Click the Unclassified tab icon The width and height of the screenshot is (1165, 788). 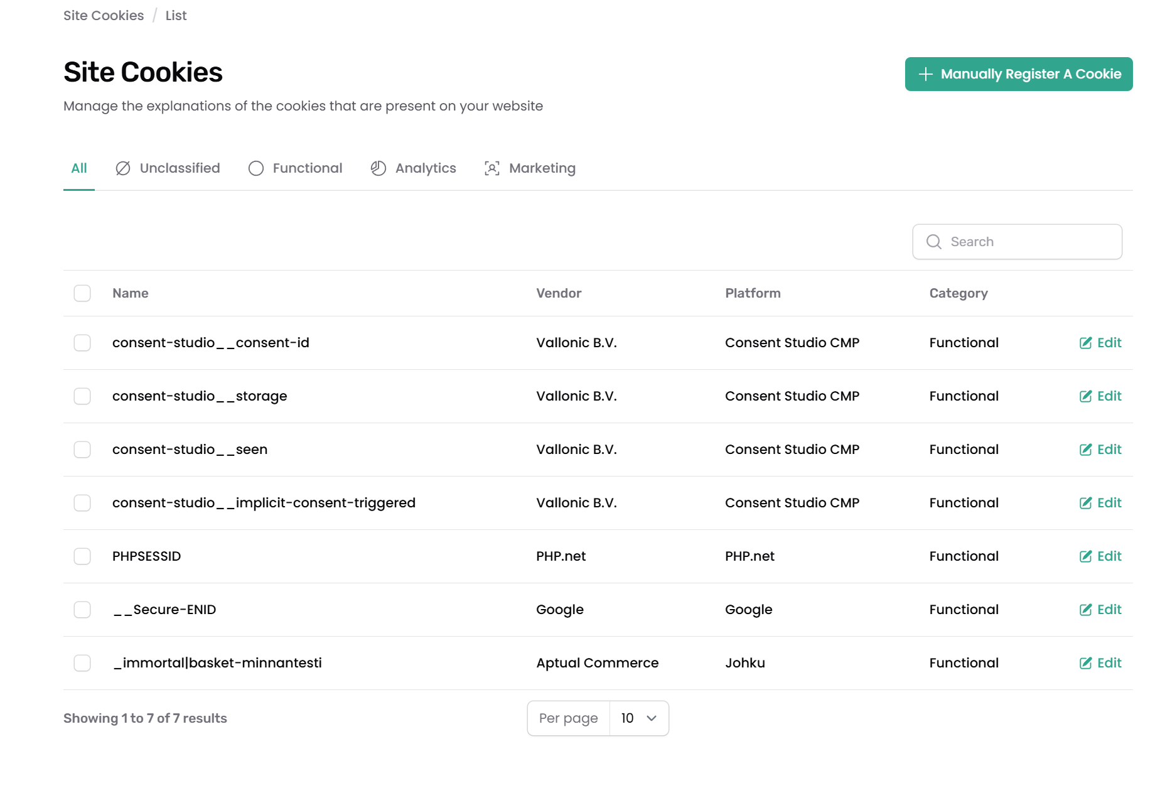coord(123,168)
